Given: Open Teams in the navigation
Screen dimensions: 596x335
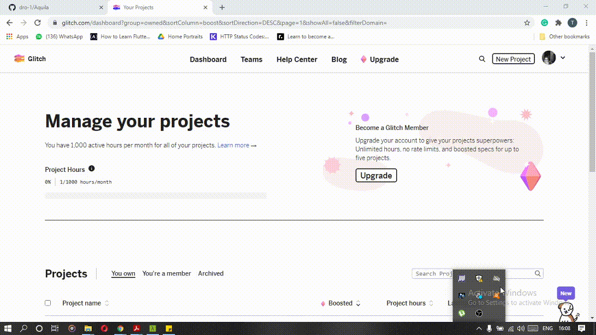Looking at the screenshot, I should point(251,59).
